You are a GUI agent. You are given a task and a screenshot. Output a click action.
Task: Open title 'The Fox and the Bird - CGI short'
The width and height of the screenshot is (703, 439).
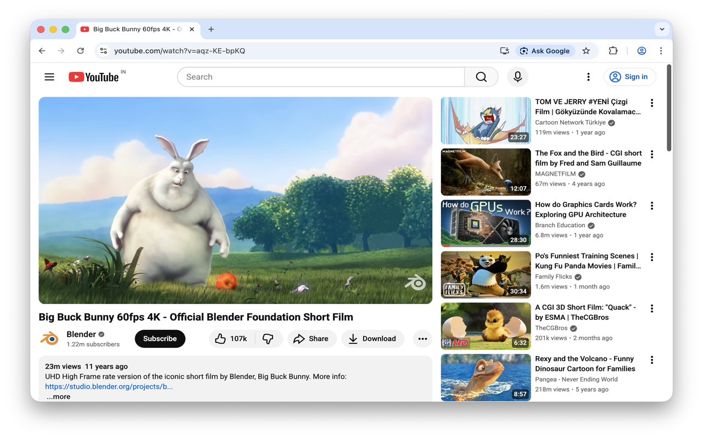point(588,158)
